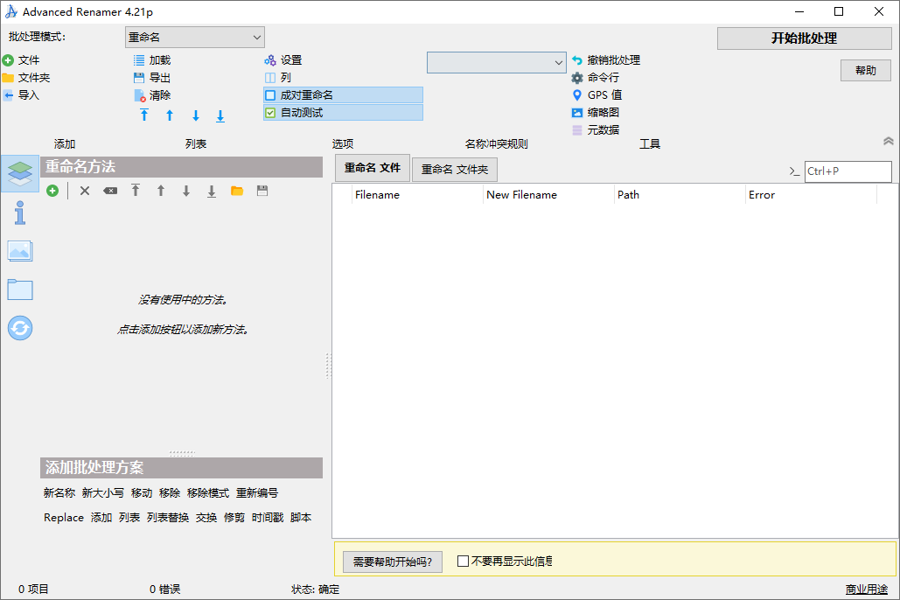Move method up gray arrow
The width and height of the screenshot is (900, 600).
coord(161,191)
